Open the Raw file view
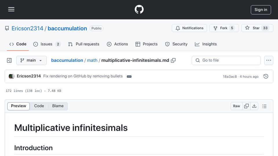Screen dimensions: 278x156 tap(236, 106)
